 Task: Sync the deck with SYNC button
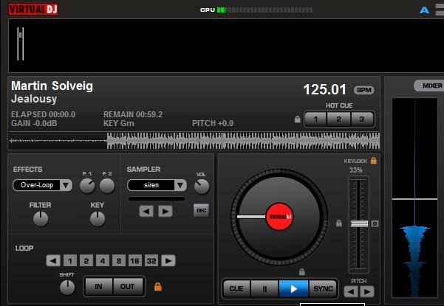[x=322, y=288]
